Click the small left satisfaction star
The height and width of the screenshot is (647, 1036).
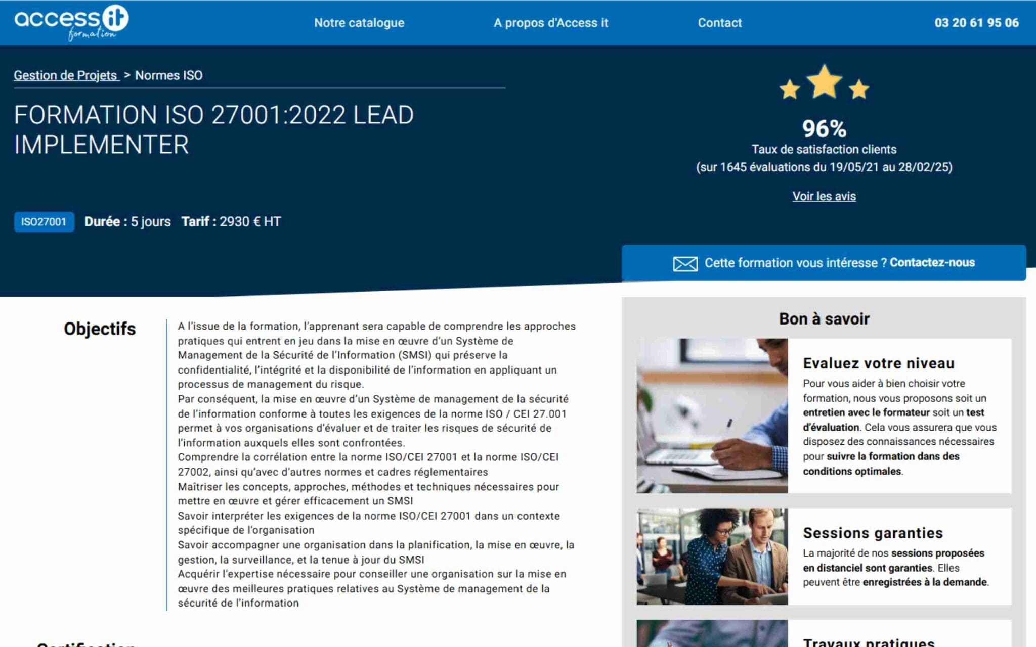pyautogui.click(x=789, y=89)
